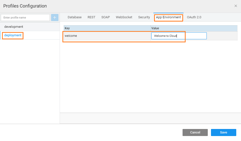Screen dimensions: 241x141
Task: Open the Security tab
Action: click(x=144, y=17)
